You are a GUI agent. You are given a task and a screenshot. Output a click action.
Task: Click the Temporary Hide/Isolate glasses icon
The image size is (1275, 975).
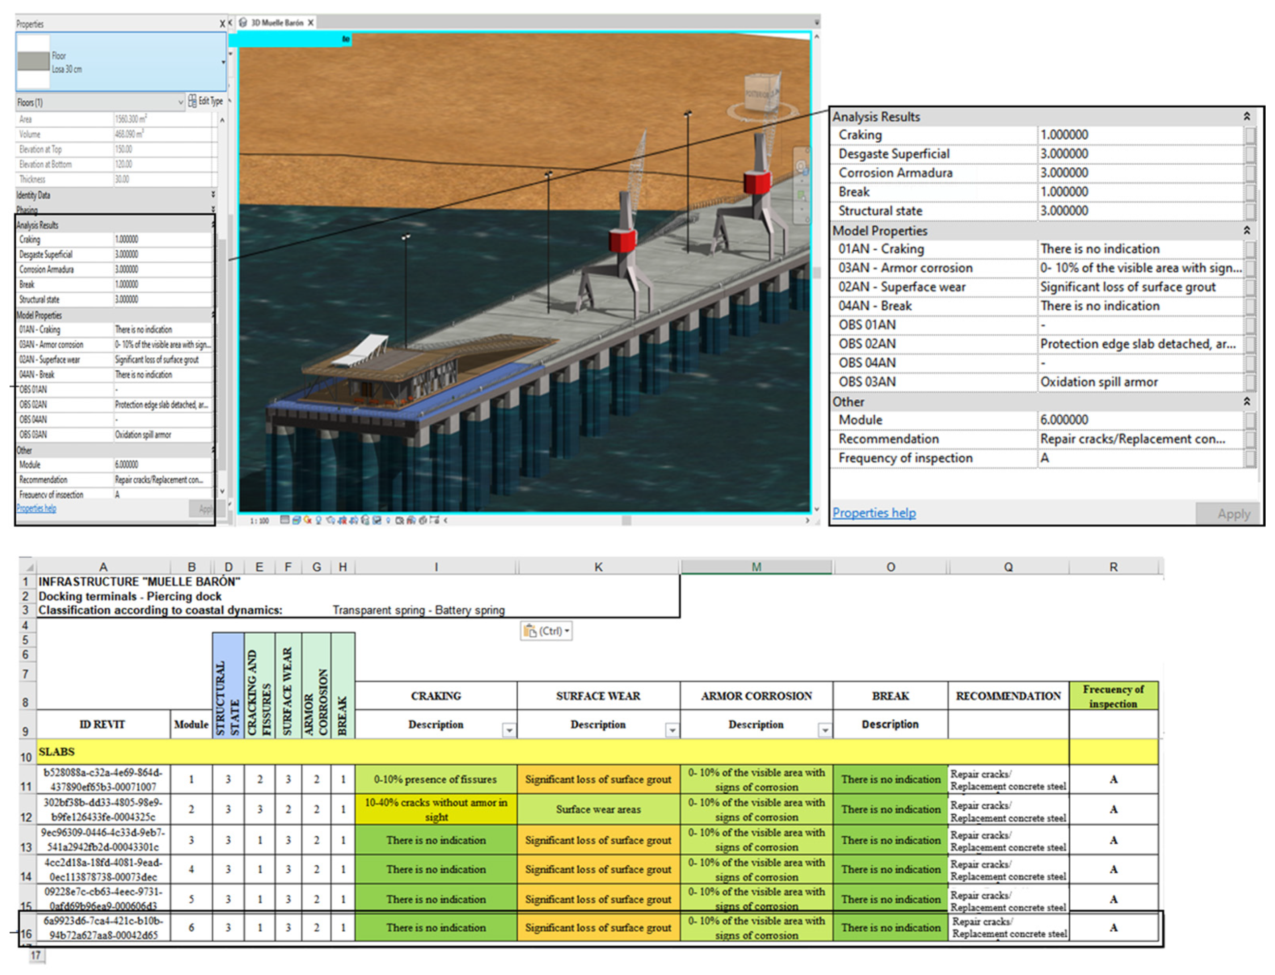point(377,521)
